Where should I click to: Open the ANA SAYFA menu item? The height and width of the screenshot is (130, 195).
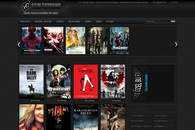(25, 21)
